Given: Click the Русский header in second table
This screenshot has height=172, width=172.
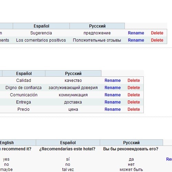Looking at the screenshot, I should coord(73,74).
